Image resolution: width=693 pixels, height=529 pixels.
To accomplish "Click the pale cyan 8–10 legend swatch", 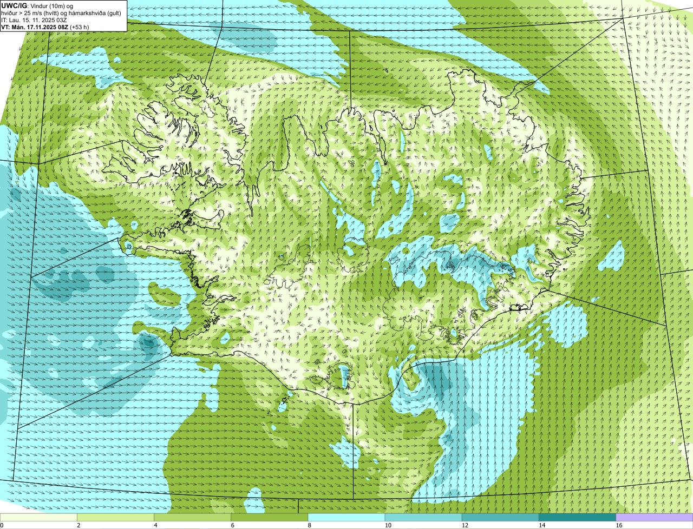I will point(346,517).
